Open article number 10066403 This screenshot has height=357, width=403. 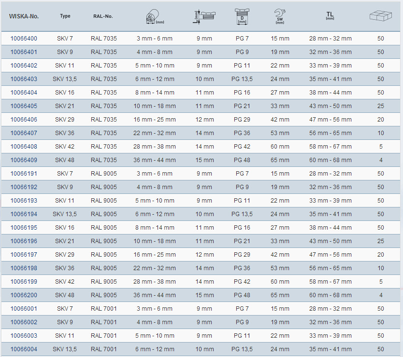click(x=24, y=79)
